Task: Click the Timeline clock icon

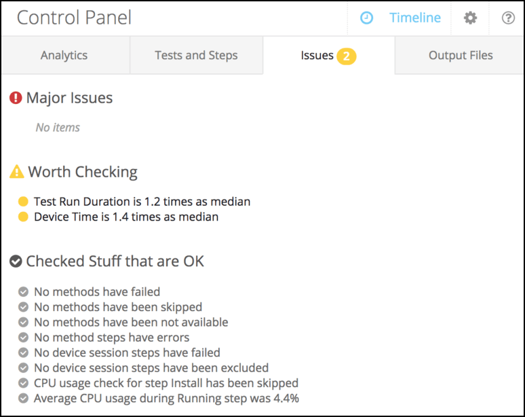Action: [x=366, y=18]
